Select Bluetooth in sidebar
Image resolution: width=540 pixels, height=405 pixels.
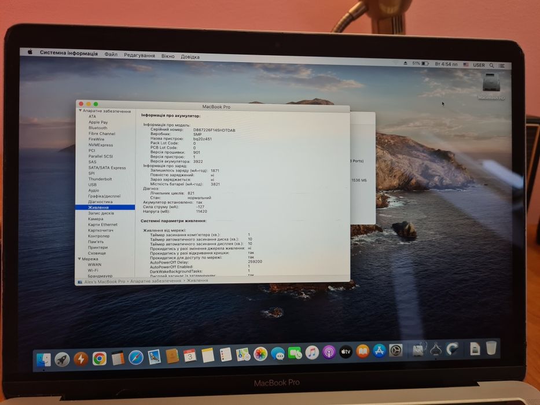[98, 128]
